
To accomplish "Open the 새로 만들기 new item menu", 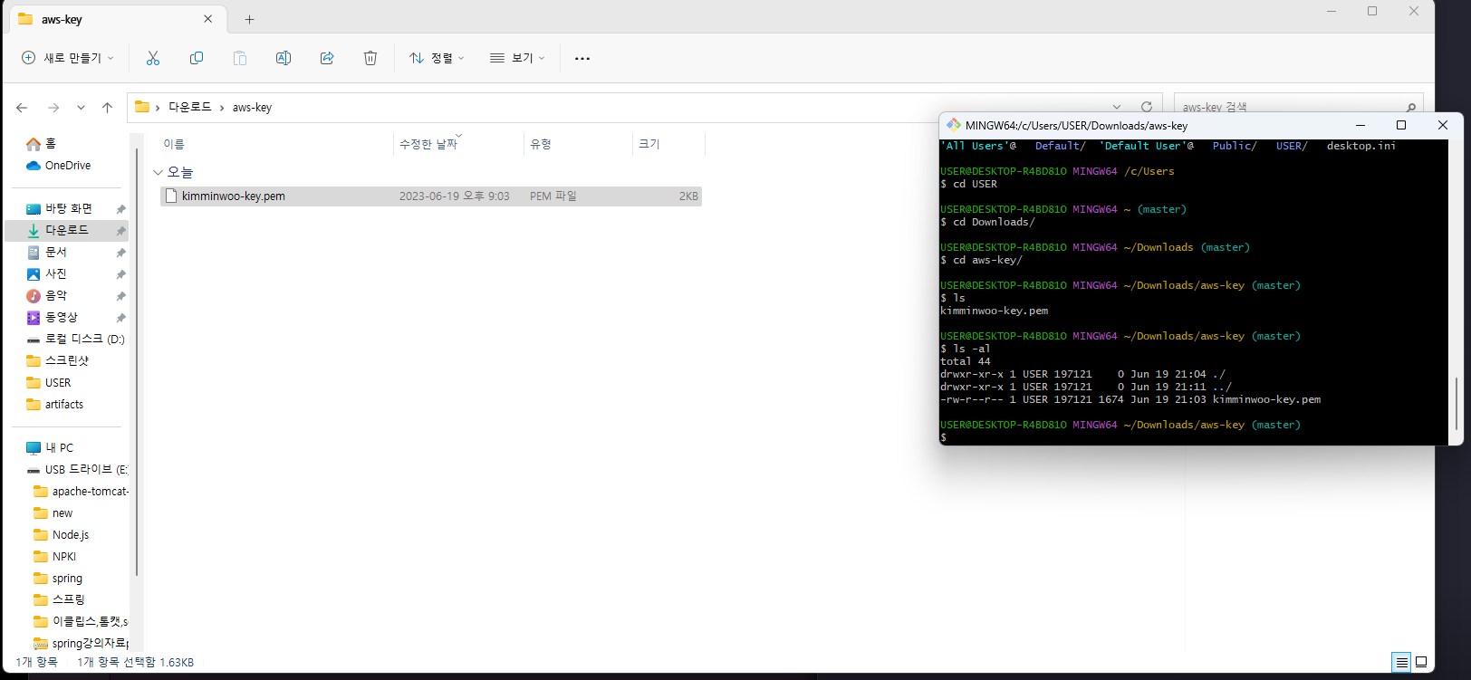I will pos(68,58).
